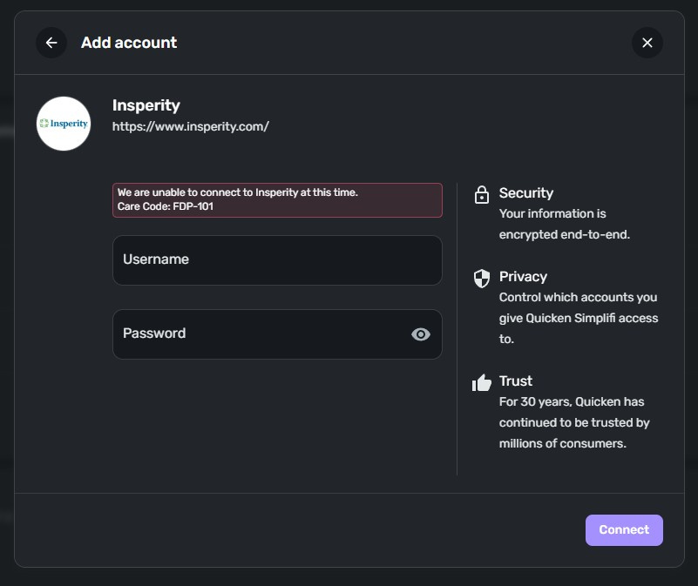Click the unable to connect error banner
The height and width of the screenshot is (586, 698).
point(277,199)
